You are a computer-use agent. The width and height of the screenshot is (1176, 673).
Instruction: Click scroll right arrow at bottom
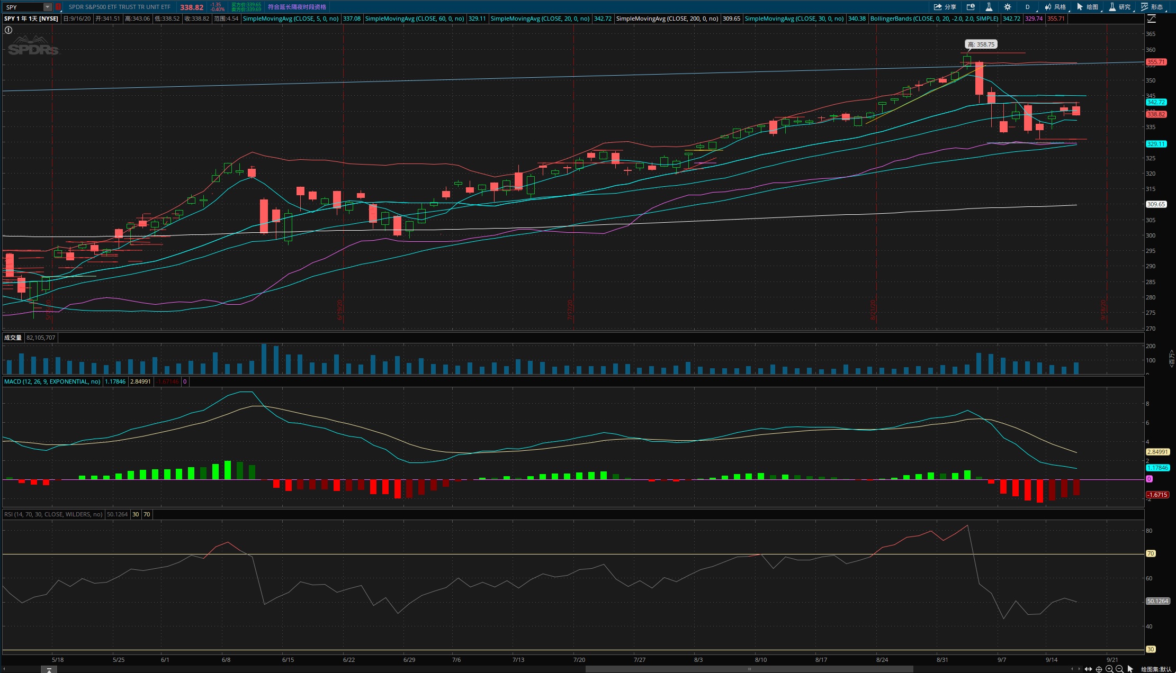[1080, 669]
